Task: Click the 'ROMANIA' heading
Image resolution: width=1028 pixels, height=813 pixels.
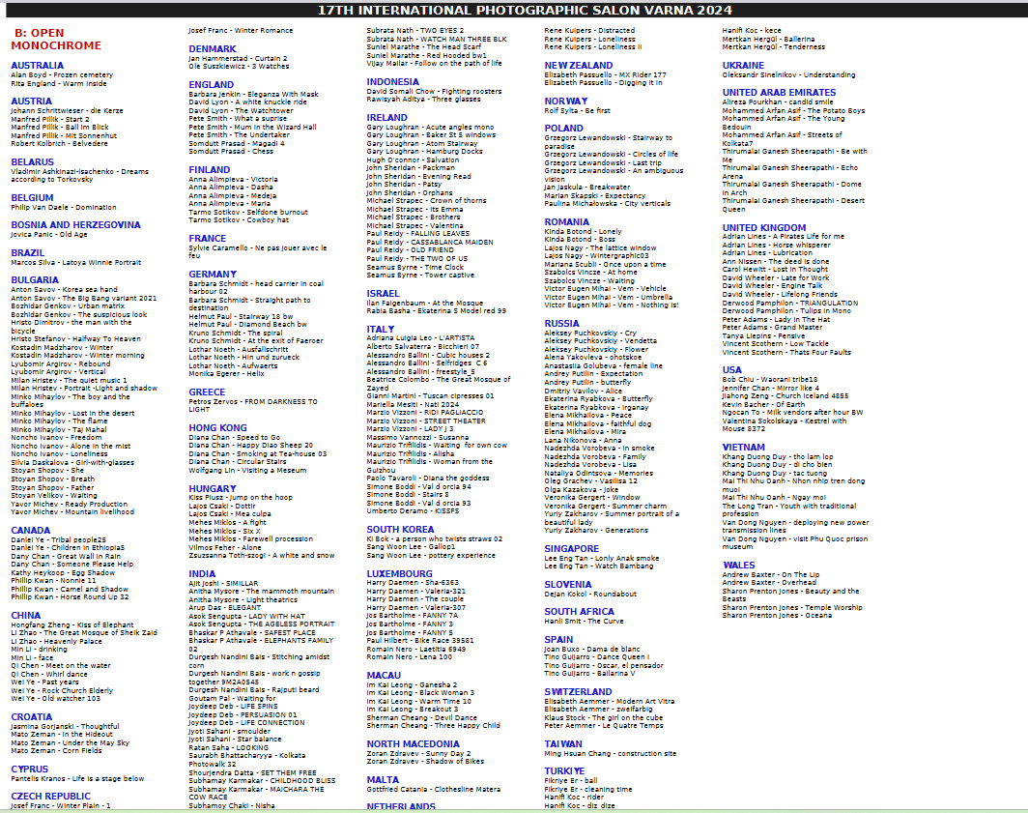Action: click(x=566, y=222)
